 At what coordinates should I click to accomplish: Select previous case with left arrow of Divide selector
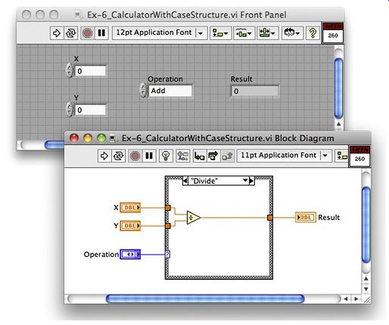[185, 181]
